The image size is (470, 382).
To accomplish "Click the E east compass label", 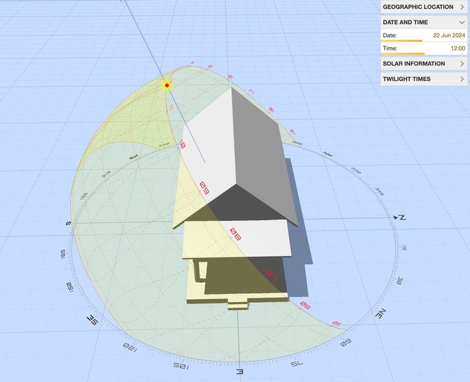I will tap(240, 372).
